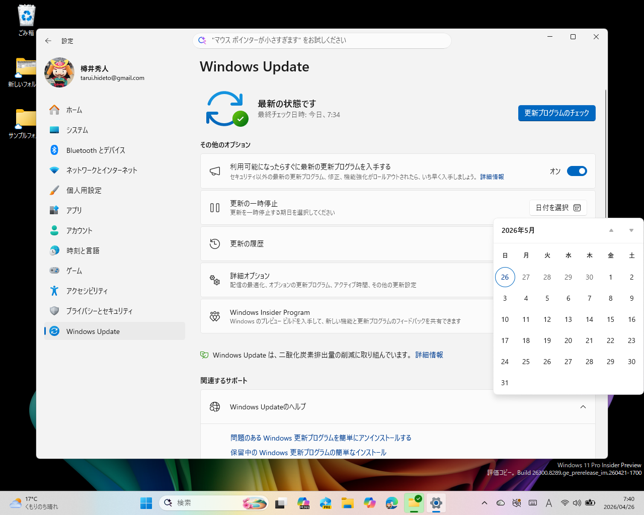Open ネットワークとインターネット settings

(115, 170)
